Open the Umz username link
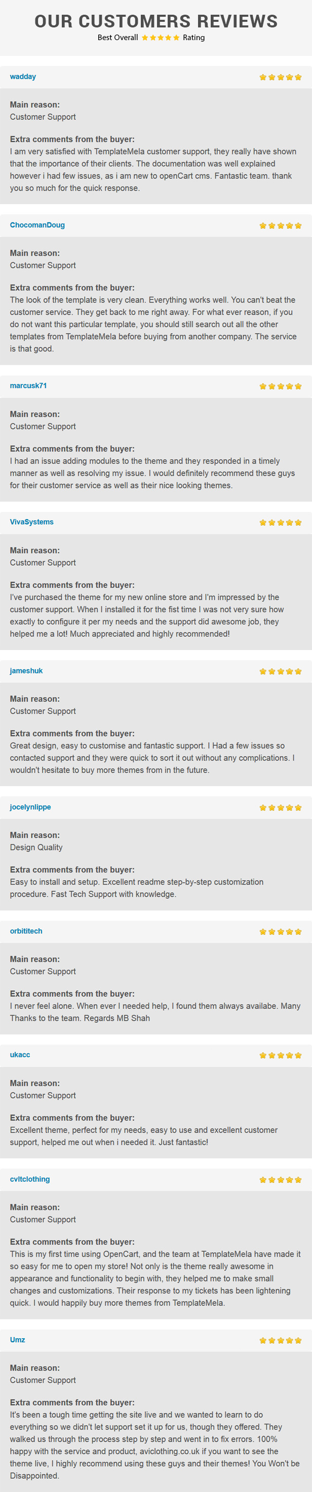312x1492 pixels. pyautogui.click(x=17, y=1339)
